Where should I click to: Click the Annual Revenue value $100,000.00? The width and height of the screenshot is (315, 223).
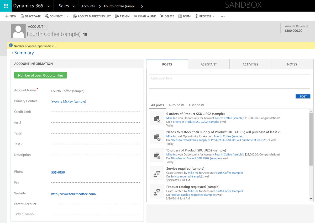click(x=293, y=31)
